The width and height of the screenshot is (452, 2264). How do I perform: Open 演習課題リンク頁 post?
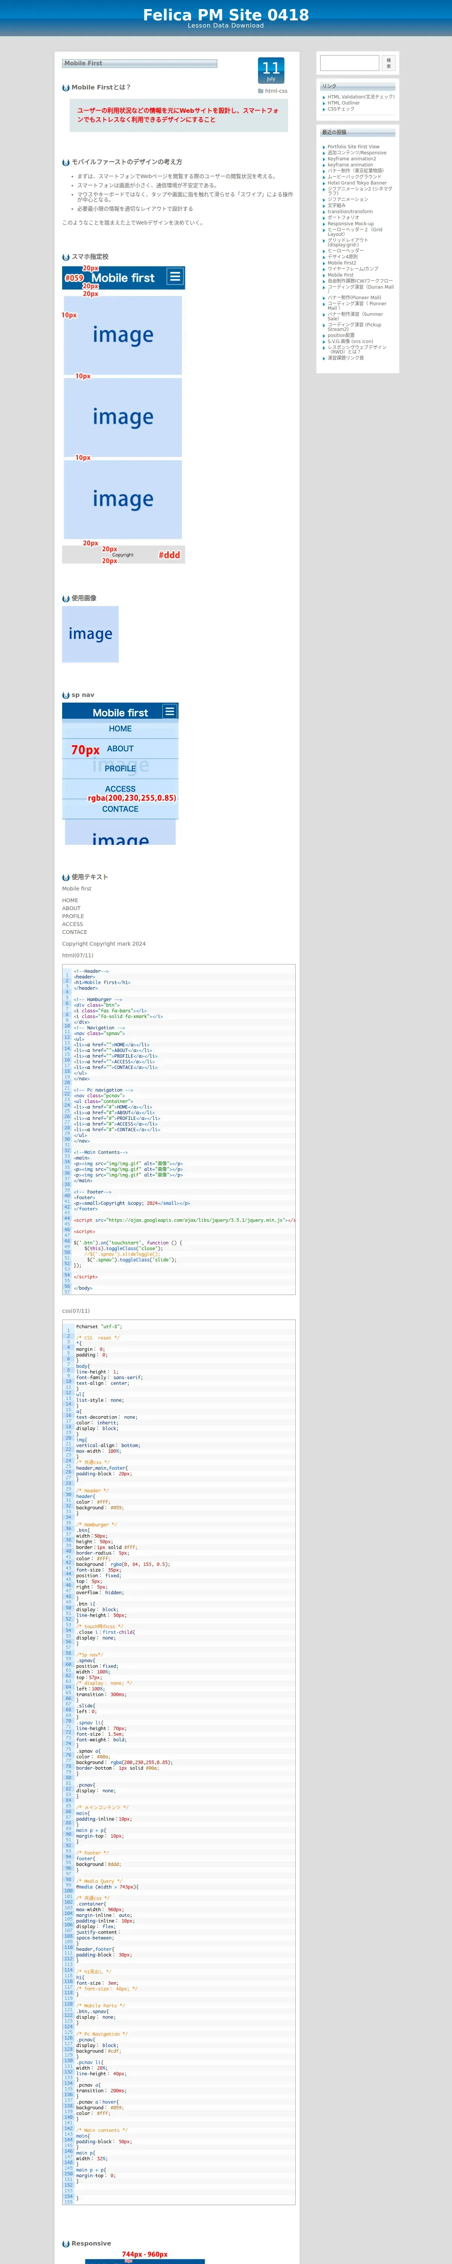point(346,358)
